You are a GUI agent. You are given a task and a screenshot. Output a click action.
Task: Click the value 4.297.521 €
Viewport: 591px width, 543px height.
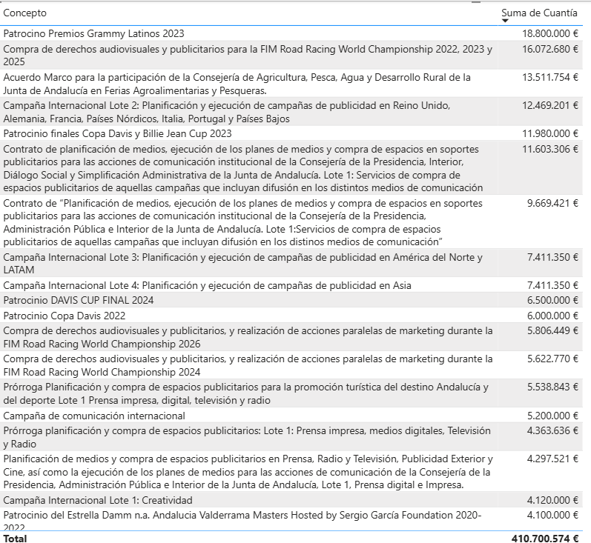coord(552,459)
